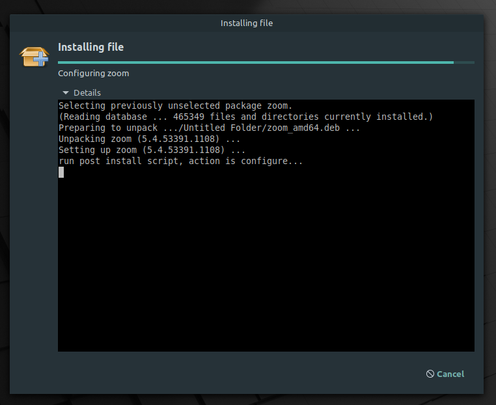Viewport: 496px width, 405px height.
Task: Click the 'Installing file' window title bar
Action: tap(247, 23)
